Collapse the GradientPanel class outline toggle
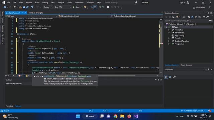Screen dimensions: 214x120 tap(18, 41)
